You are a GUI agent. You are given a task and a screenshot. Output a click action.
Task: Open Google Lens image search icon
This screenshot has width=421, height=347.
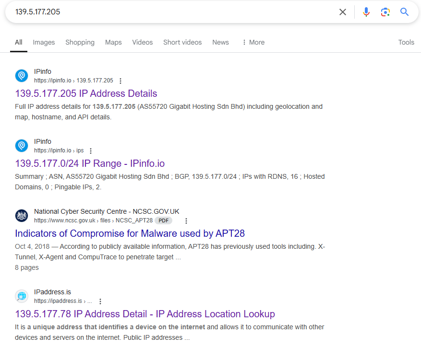(x=385, y=12)
